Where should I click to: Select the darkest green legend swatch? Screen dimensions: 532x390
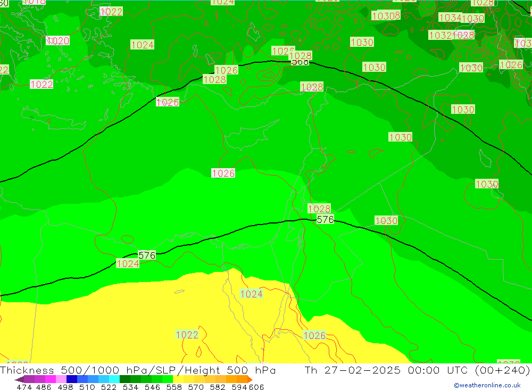(125, 379)
